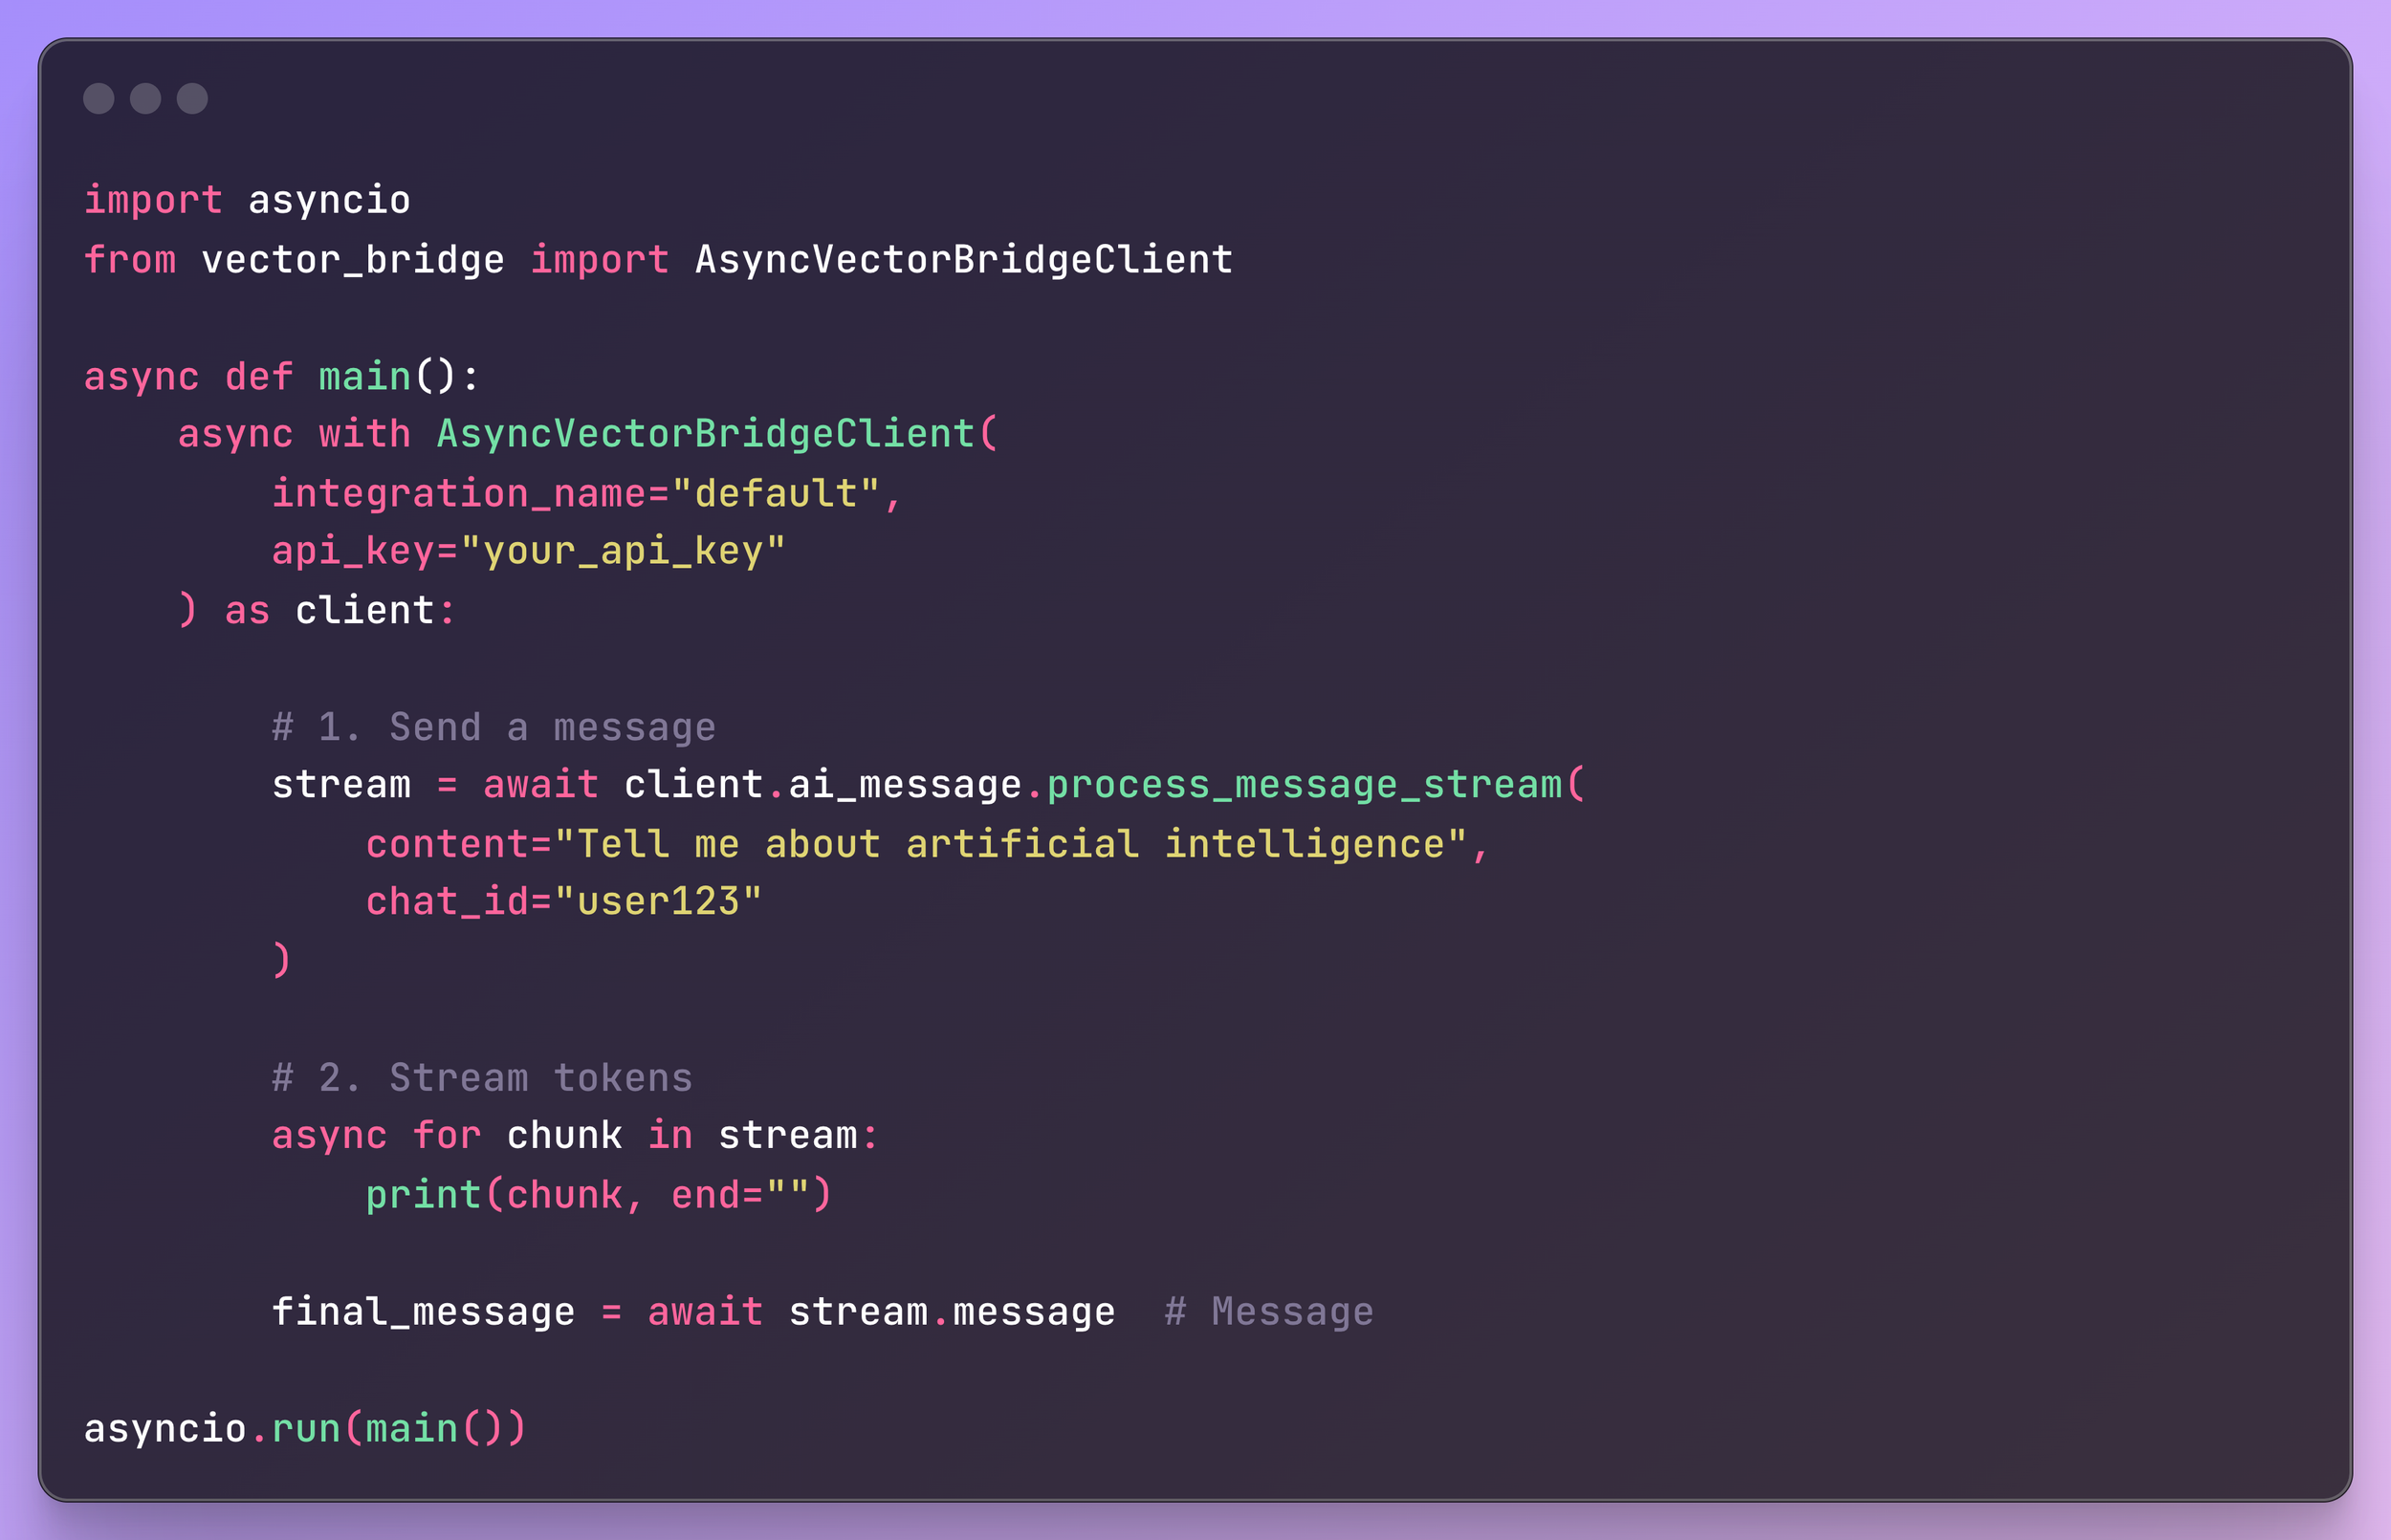Image resolution: width=2391 pixels, height=1540 pixels.
Task: Click AsyncVectorBridgeClient in the import line
Action: 963,260
